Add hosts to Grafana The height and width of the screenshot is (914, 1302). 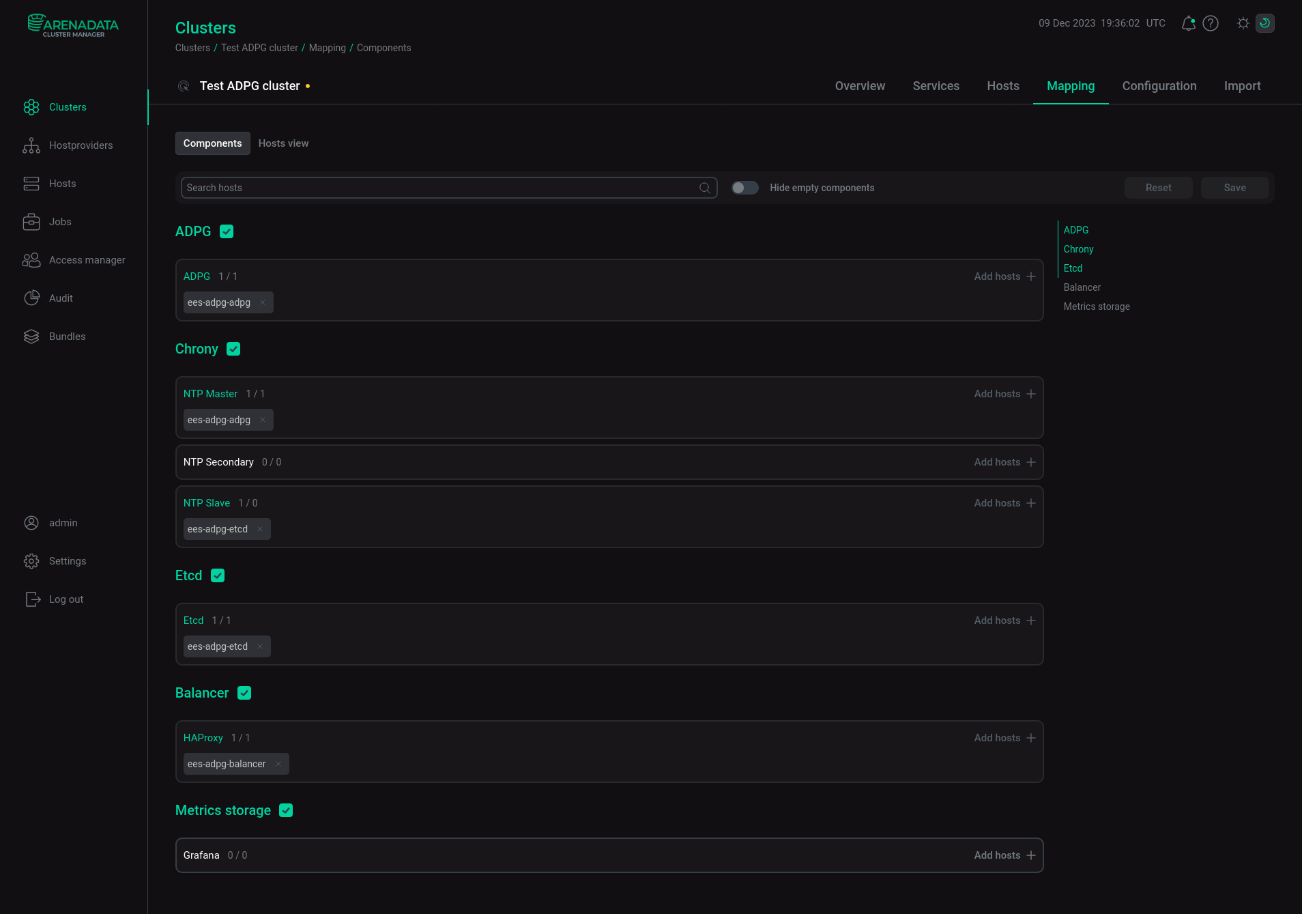pyautogui.click(x=1004, y=855)
